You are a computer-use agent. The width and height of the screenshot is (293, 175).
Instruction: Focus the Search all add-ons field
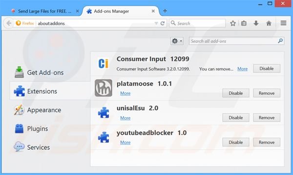pyautogui.click(x=236, y=41)
